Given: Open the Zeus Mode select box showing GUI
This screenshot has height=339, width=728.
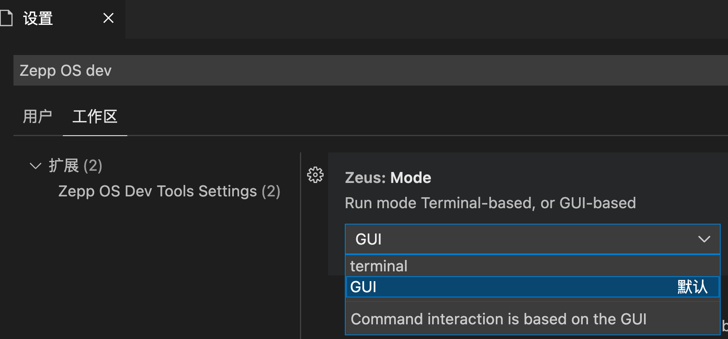Looking at the screenshot, I should pos(522,239).
